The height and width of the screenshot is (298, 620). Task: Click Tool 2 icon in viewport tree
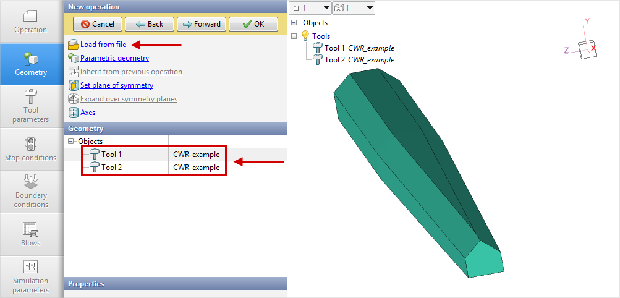click(x=318, y=60)
